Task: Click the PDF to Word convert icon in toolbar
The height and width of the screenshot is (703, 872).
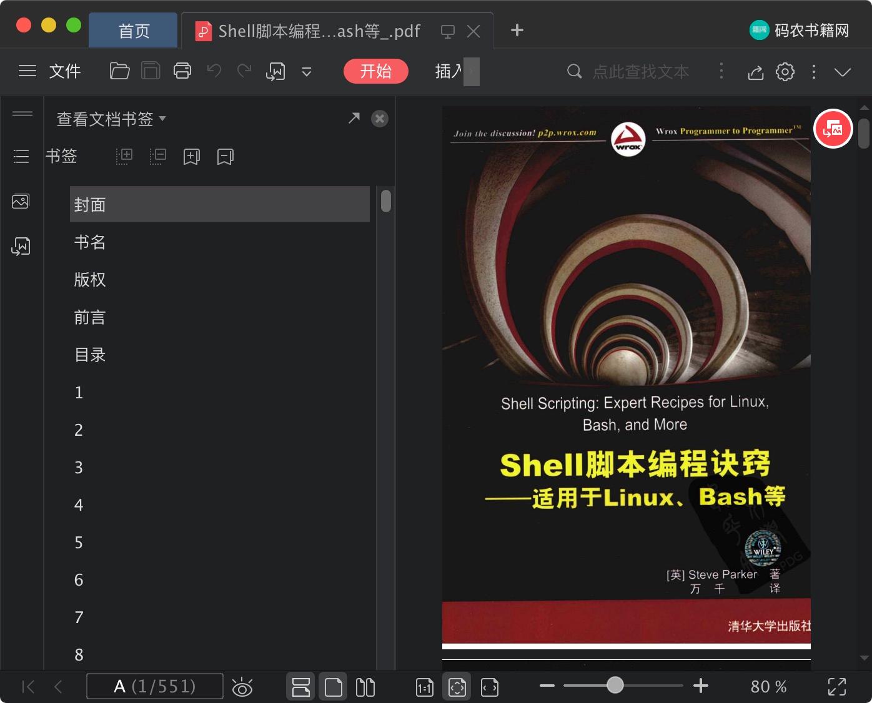Action: 275,72
